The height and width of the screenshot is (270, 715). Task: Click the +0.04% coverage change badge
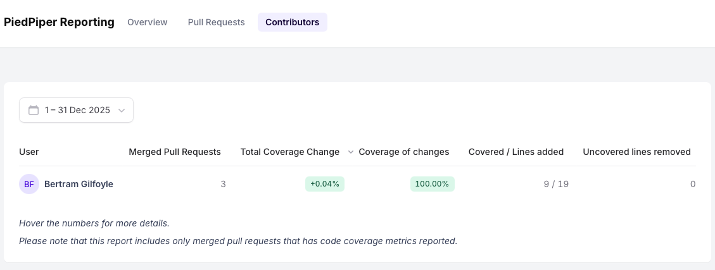pos(325,184)
